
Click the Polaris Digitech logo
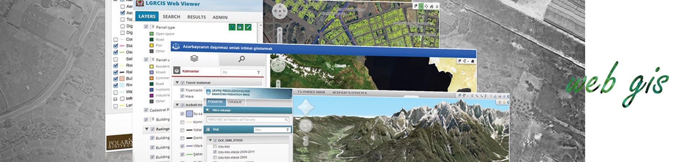120,142
